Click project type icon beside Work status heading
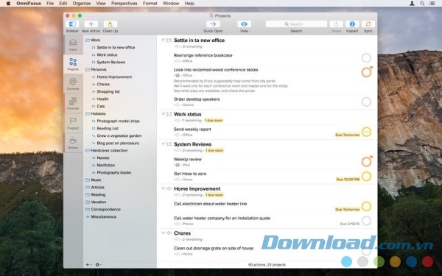The width and height of the screenshot is (442, 276). coord(169,114)
